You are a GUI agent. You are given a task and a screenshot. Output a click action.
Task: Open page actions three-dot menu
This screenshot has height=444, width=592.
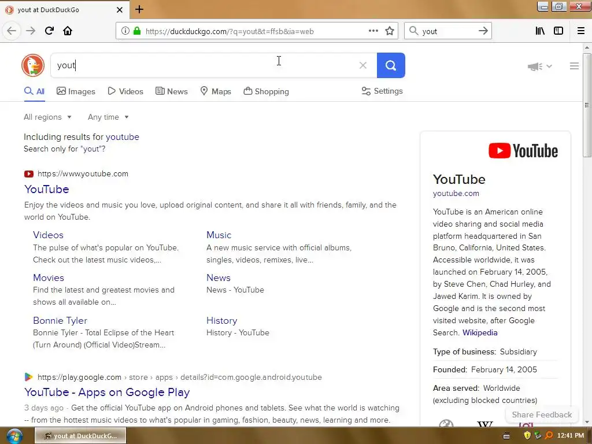(373, 31)
